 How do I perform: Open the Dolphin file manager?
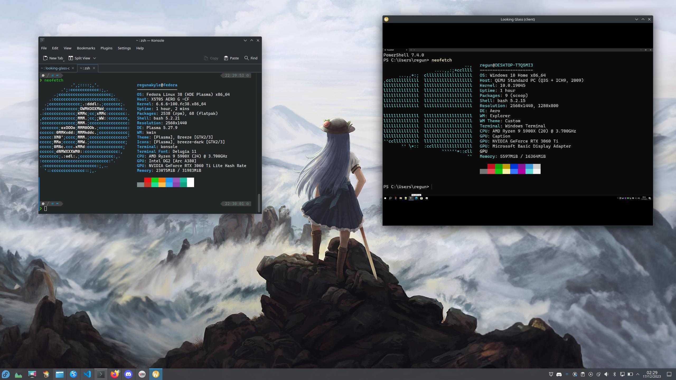(60, 374)
